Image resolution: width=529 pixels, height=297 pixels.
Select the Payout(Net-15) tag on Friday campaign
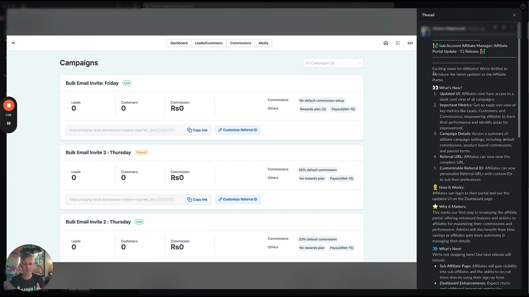click(x=343, y=109)
